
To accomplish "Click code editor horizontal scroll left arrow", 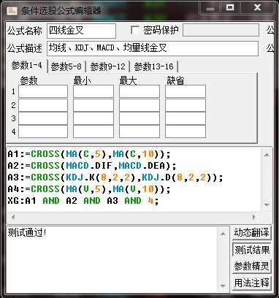I will pos(13,217).
